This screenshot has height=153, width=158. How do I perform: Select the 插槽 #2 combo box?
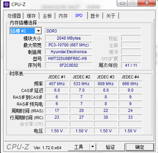click(26, 31)
